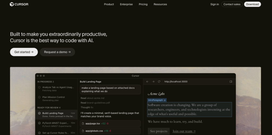This screenshot has width=272, height=135.
Task: Click the Sign in link
Action: [215, 4]
